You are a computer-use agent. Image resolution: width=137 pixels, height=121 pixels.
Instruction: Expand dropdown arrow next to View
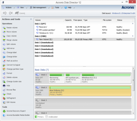pos(26,8)
